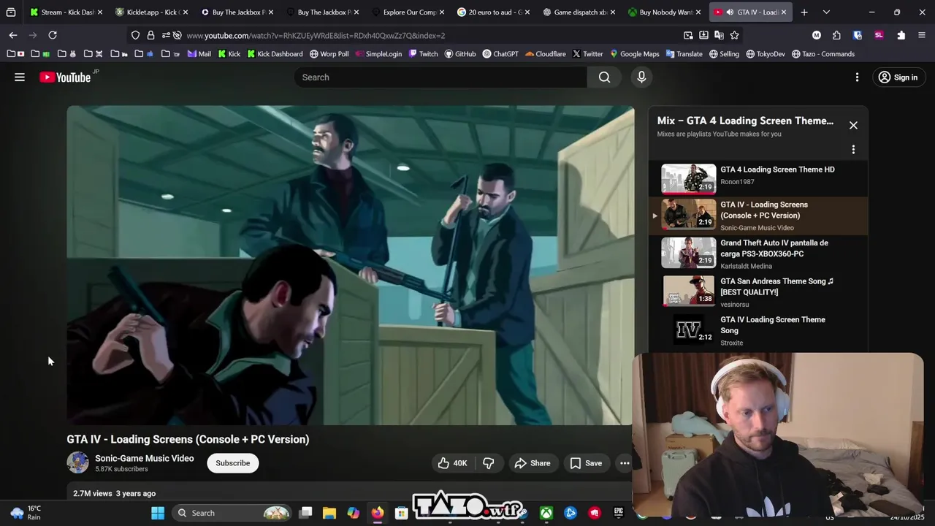This screenshot has width=935, height=526.
Task: Bookmark this page with the star
Action: (x=734, y=35)
